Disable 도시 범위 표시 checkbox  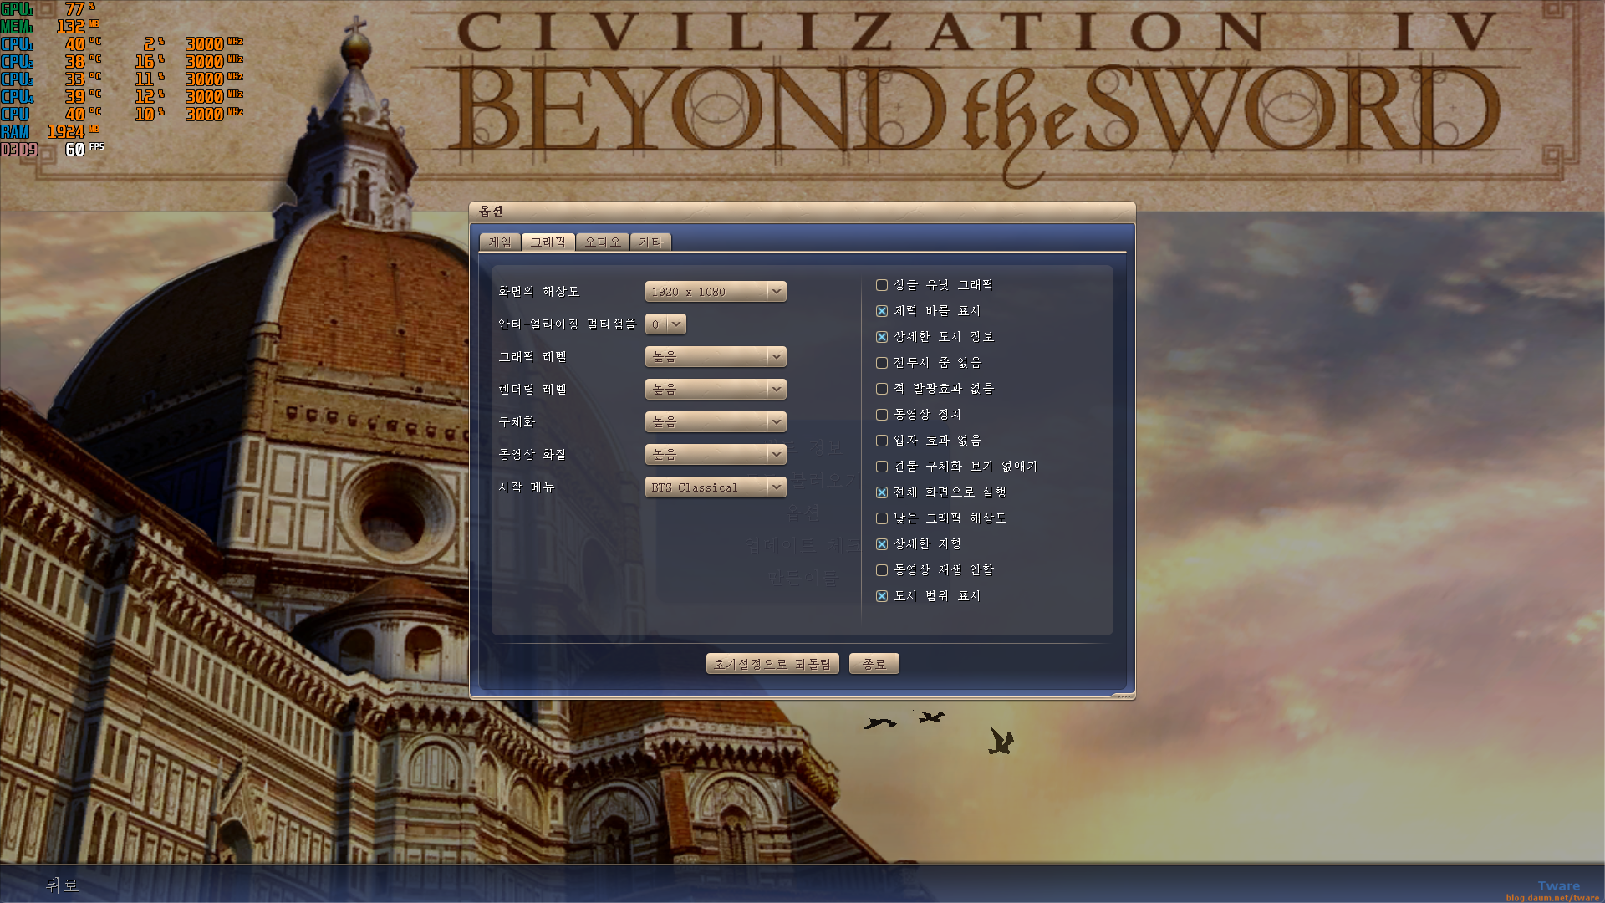882,596
